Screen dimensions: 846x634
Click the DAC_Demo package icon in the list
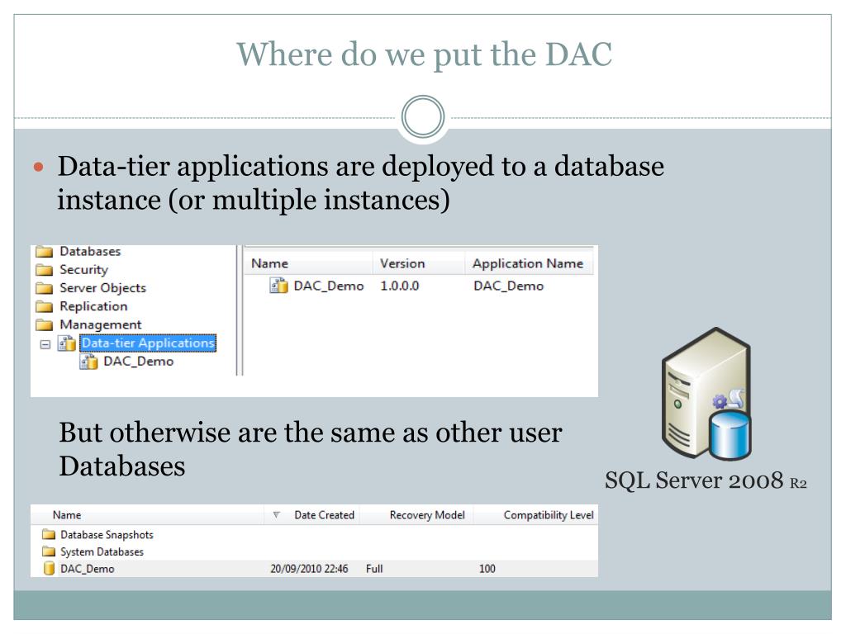279,285
